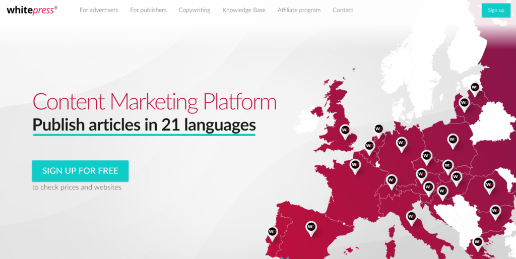This screenshot has width=516, height=259.
Task: Visit the Affiliate program page
Action: tap(299, 10)
